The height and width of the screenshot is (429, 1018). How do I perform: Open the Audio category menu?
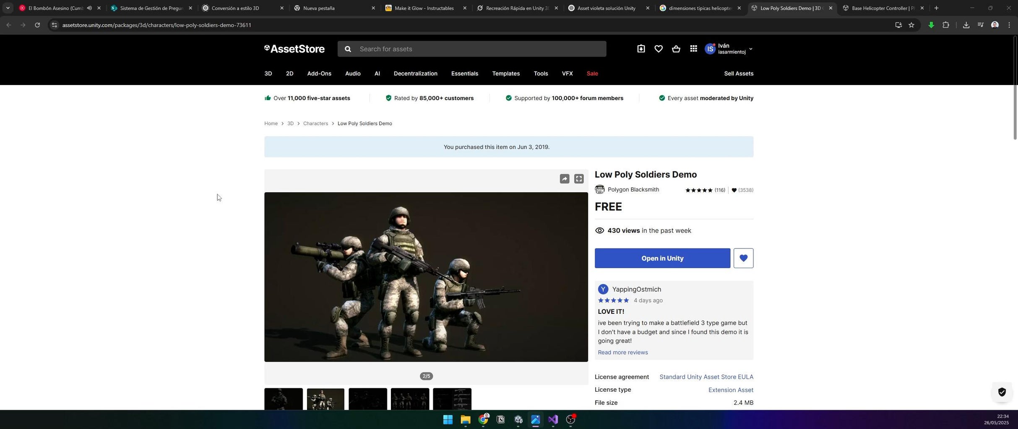pyautogui.click(x=353, y=73)
